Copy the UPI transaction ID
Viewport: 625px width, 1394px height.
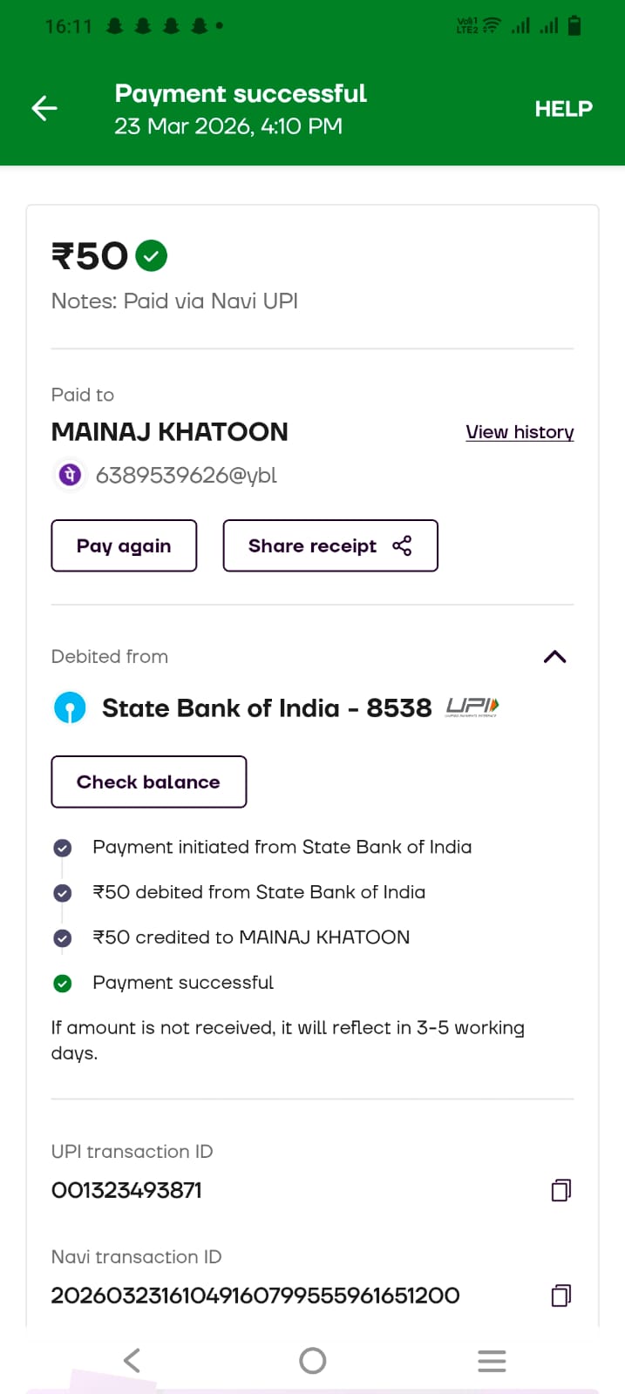coord(560,1190)
